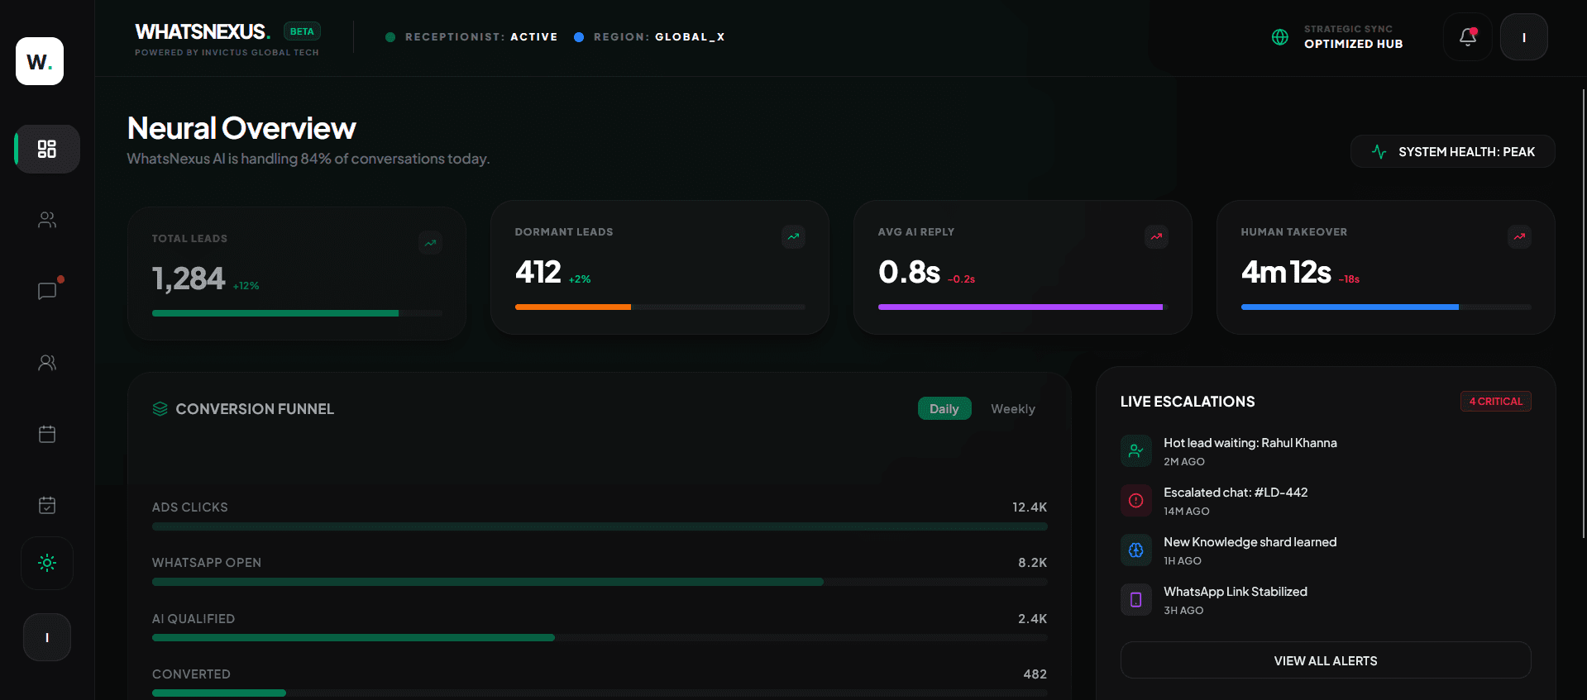
Task: Open the dashboard grid icon
Action: coord(47,149)
